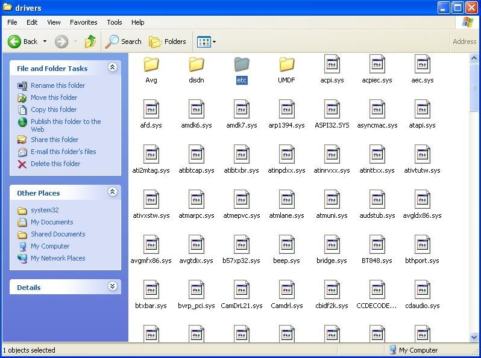Screen dimensions: 481x358
Task: Toggle the Folders pane button
Action: coord(168,42)
